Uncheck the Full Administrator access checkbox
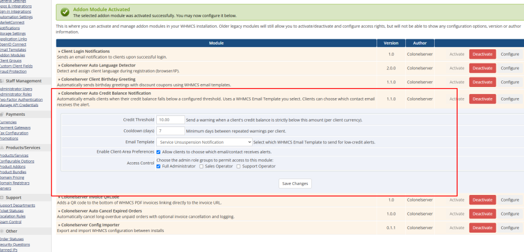The image size is (524, 252). pyautogui.click(x=159, y=166)
